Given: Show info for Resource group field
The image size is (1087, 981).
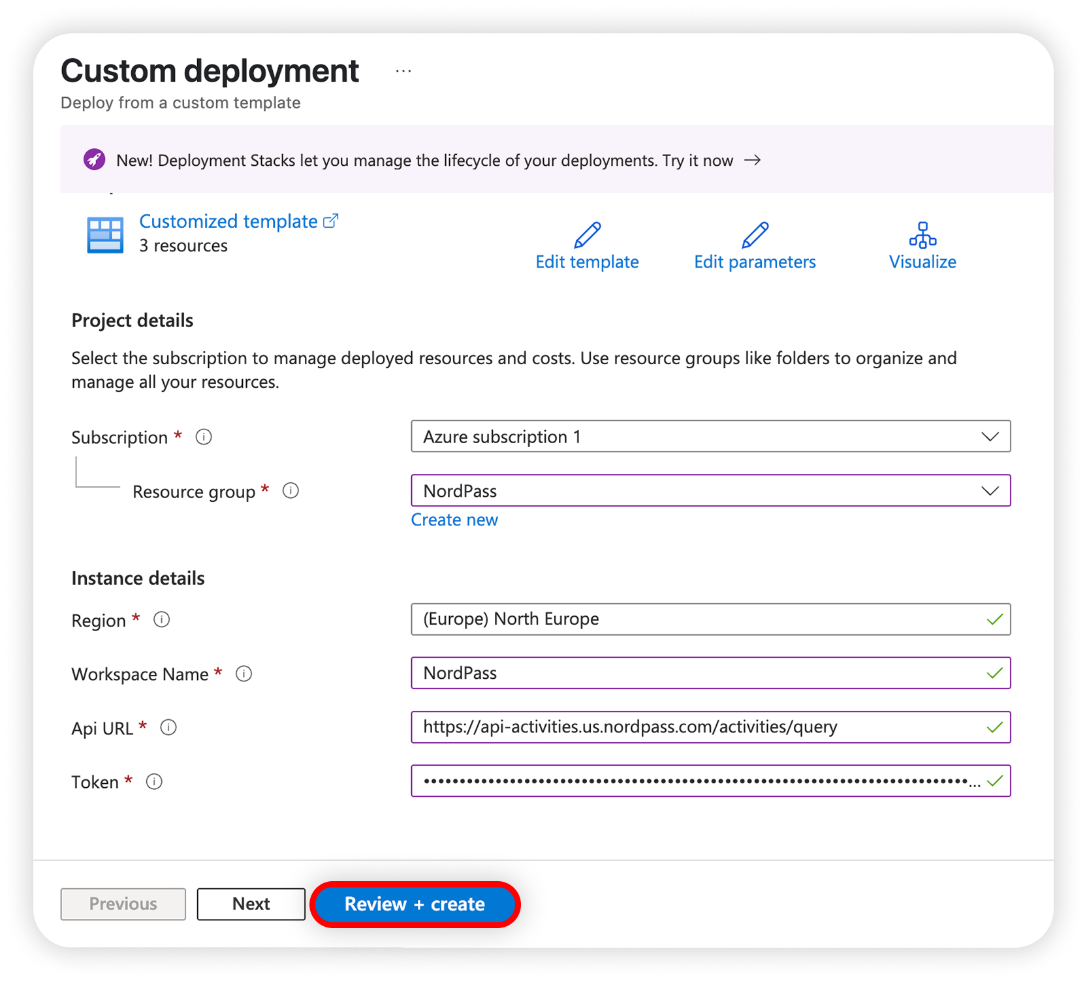Looking at the screenshot, I should click(291, 491).
